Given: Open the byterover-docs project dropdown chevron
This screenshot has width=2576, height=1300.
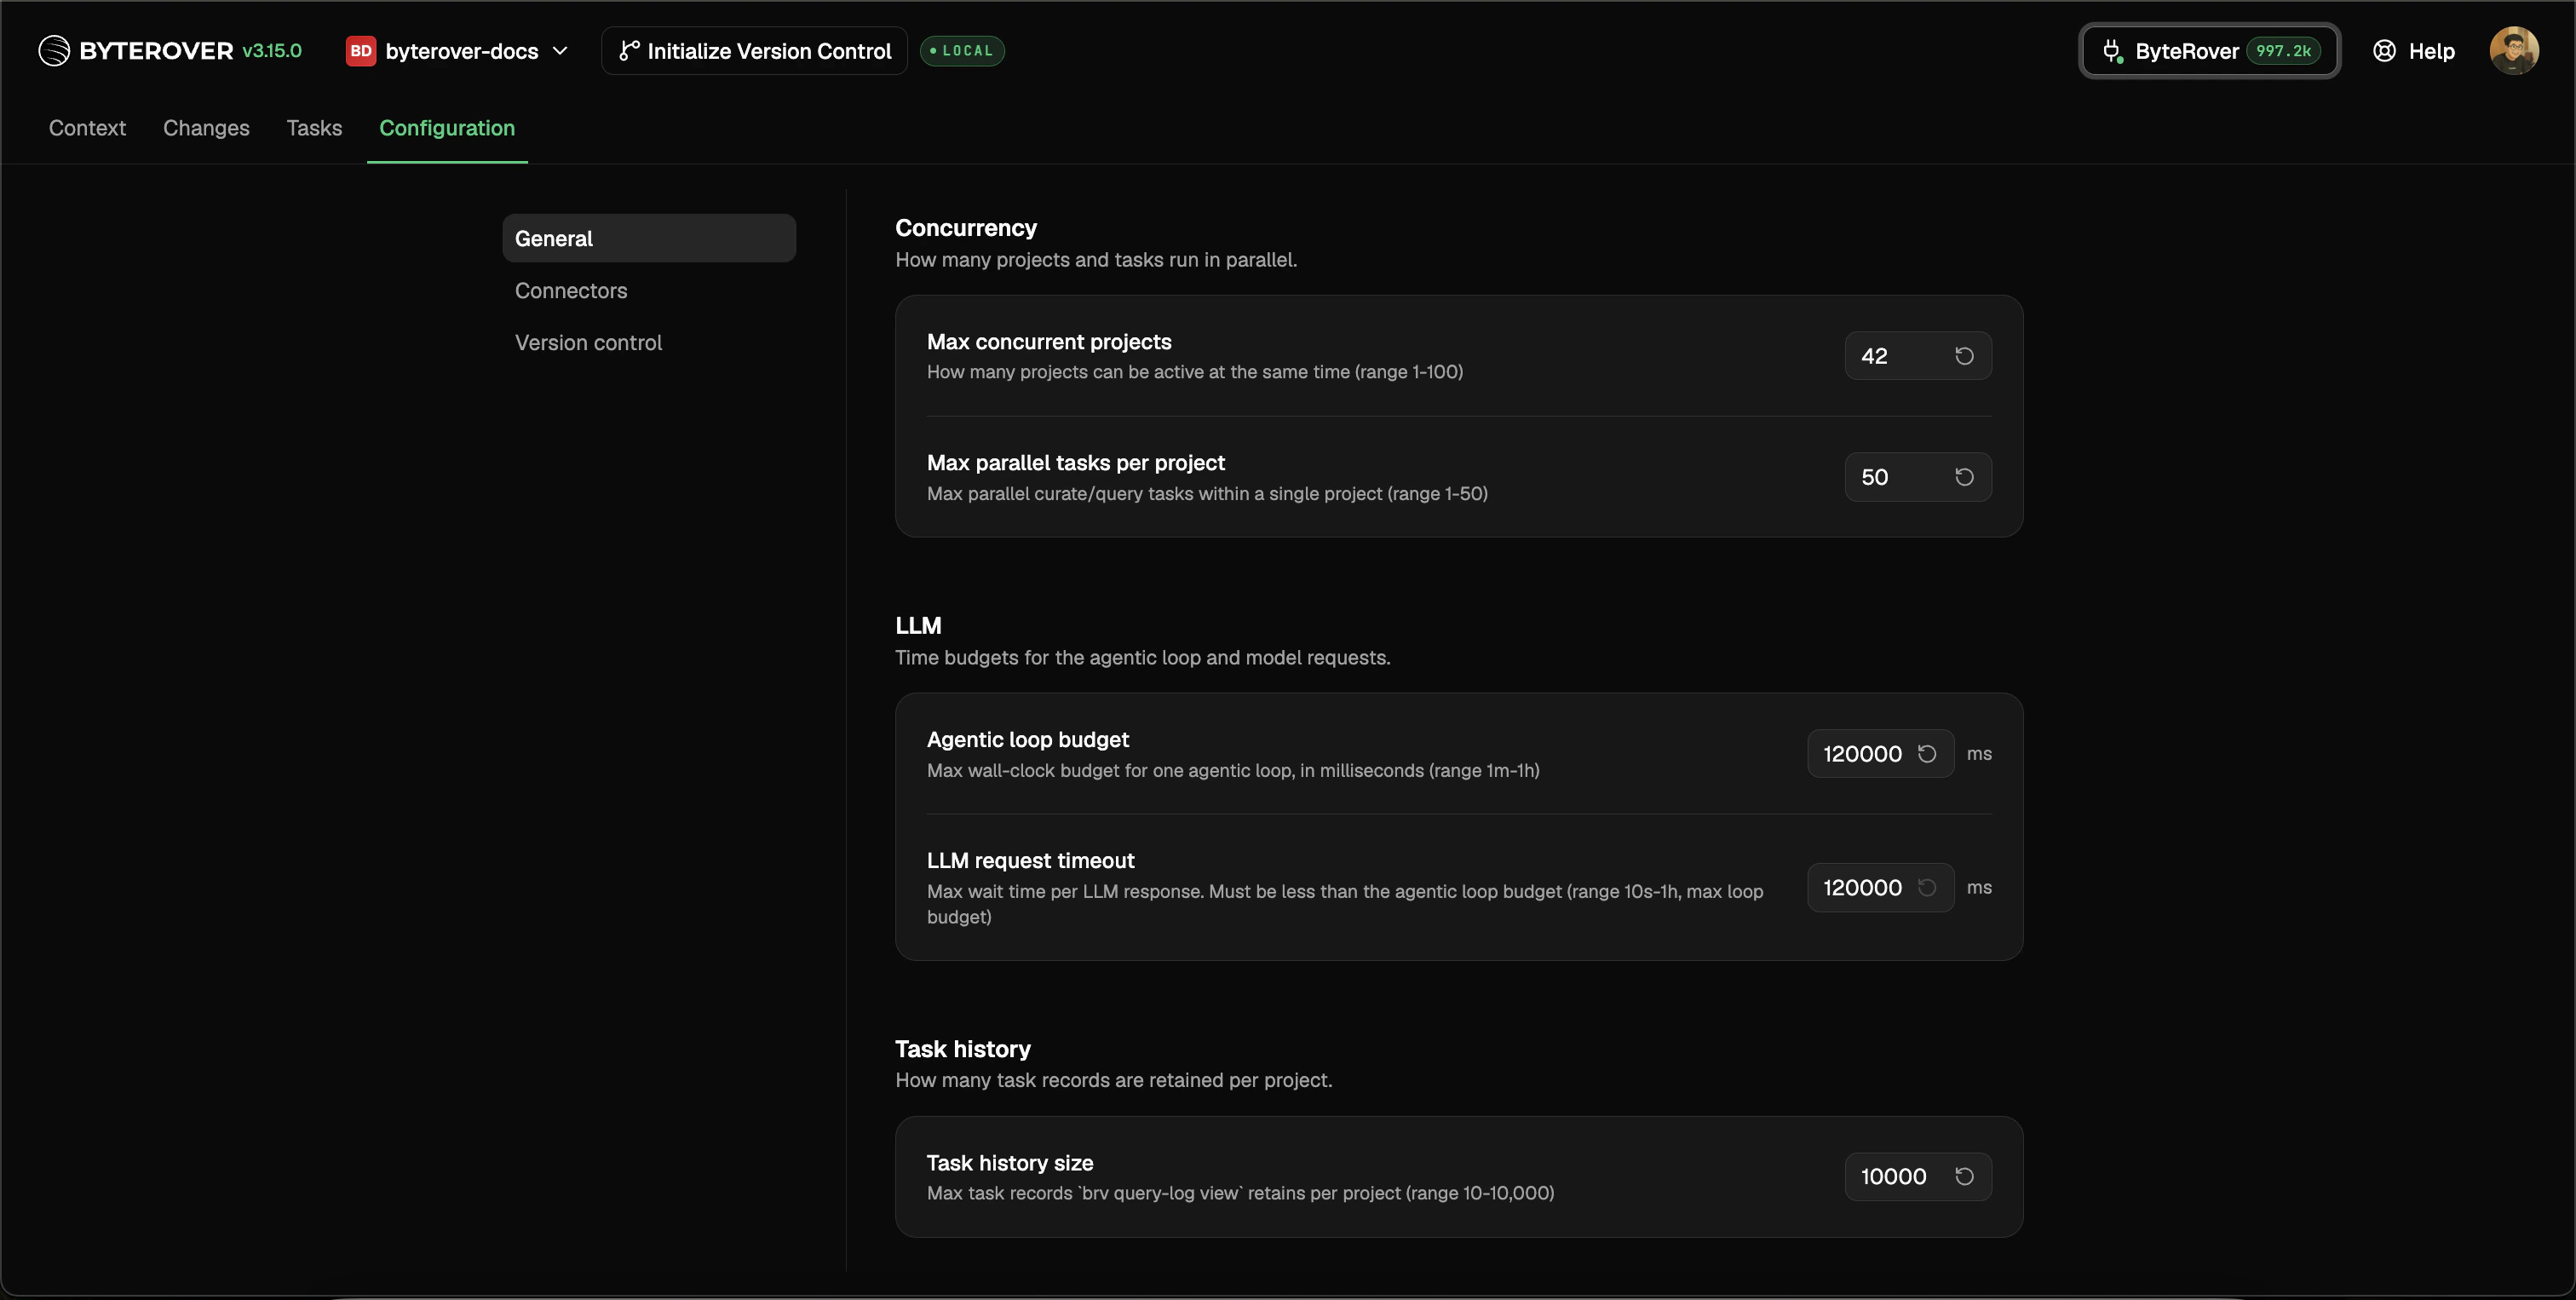Looking at the screenshot, I should [x=561, y=51].
